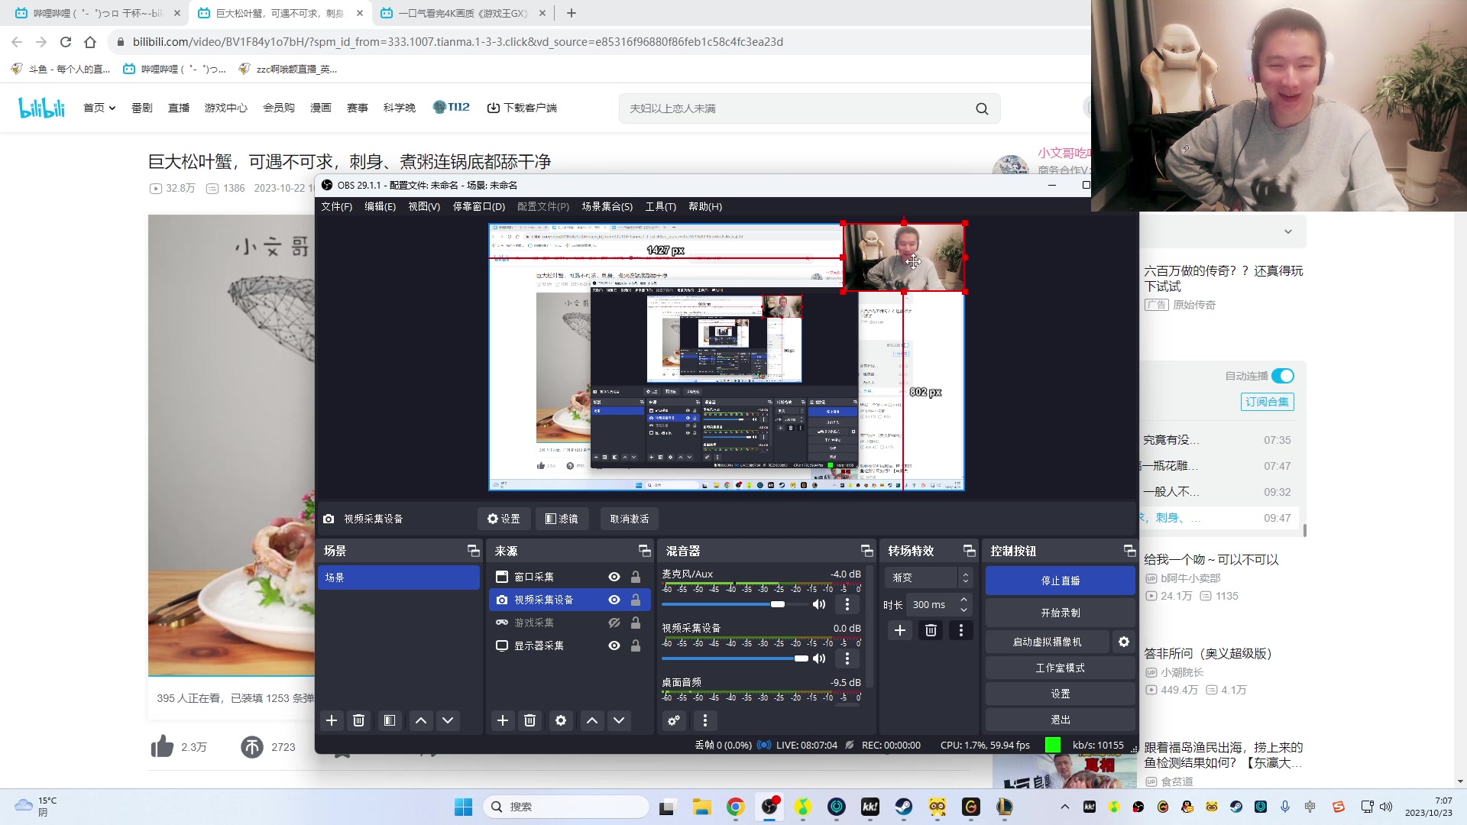Click the 开始录制 button
The width and height of the screenshot is (1467, 825).
click(1060, 613)
